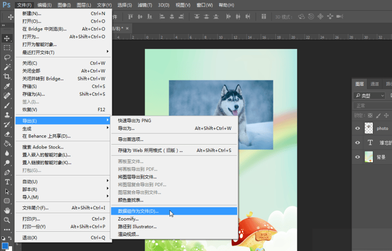392x251 pixels.
Task: Expand the 最近打开文件 submenu
Action: [x=64, y=52]
